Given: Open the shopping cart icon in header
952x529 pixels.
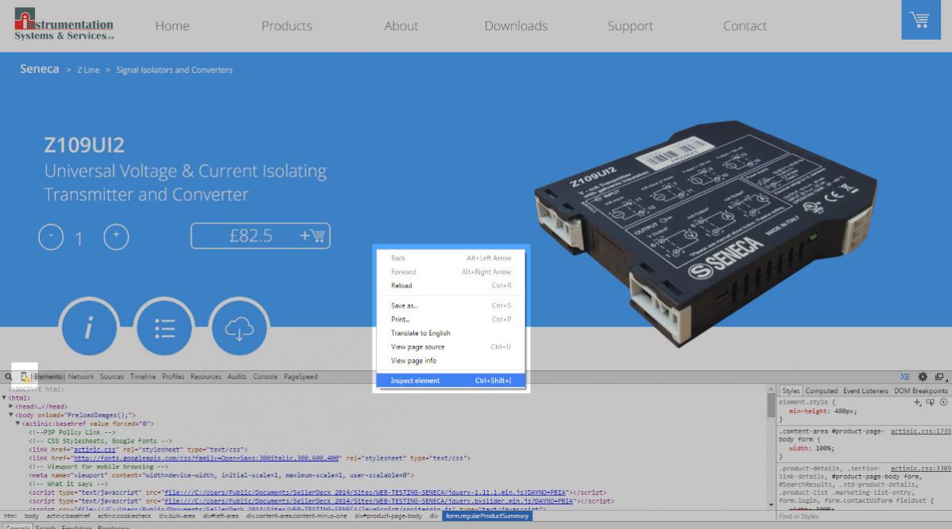Looking at the screenshot, I should (x=920, y=20).
